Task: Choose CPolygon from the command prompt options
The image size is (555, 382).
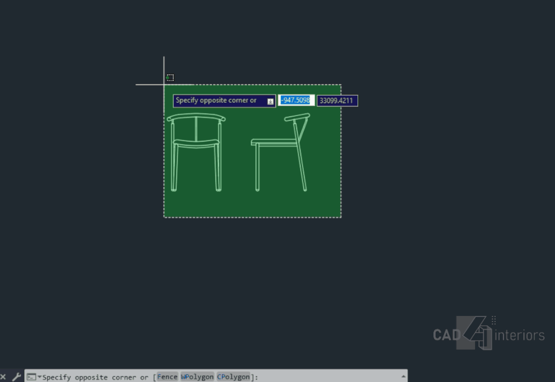Action: tap(233, 376)
